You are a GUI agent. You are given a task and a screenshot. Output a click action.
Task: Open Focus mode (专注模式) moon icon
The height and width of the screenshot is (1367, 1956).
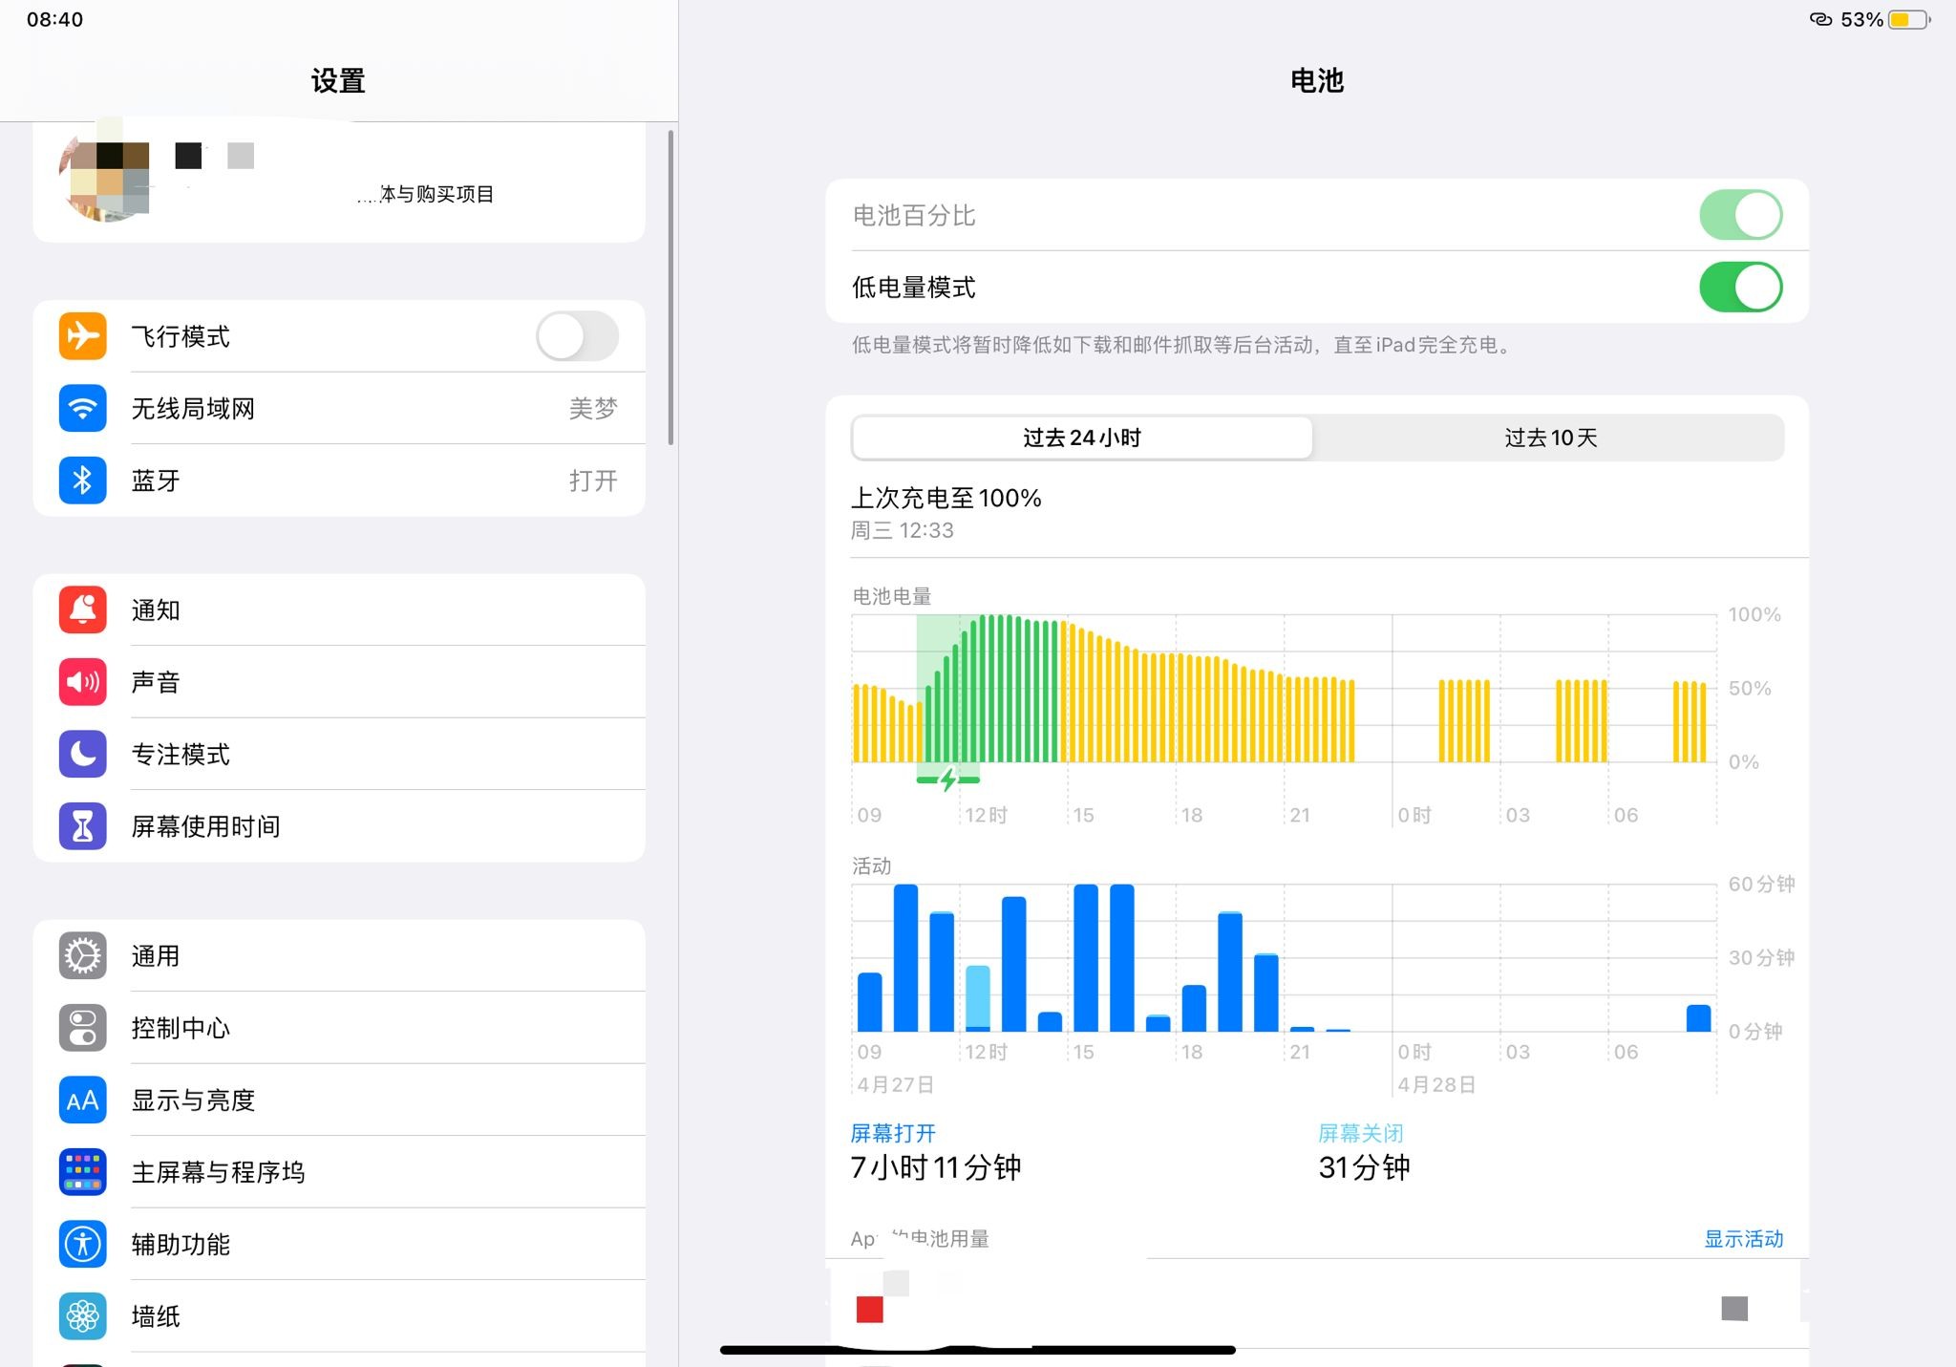(x=83, y=755)
